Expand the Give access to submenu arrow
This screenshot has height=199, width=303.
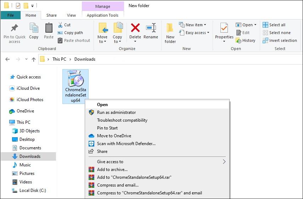pos(224,162)
